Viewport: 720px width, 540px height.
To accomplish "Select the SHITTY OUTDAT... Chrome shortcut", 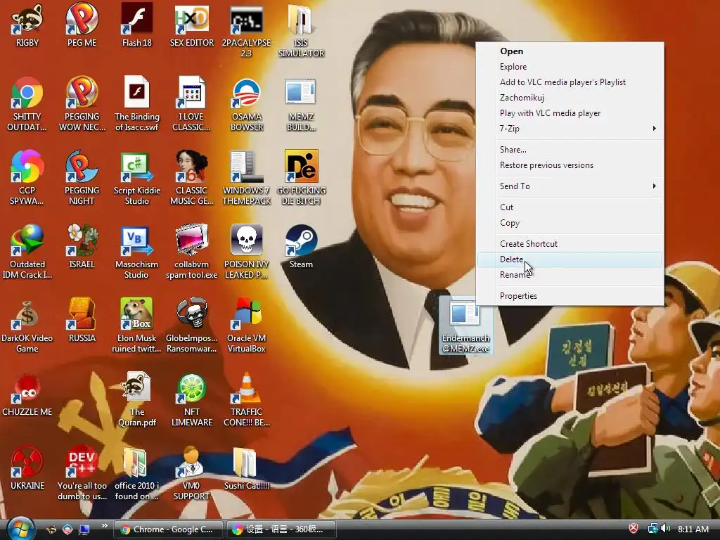I will (x=27, y=104).
